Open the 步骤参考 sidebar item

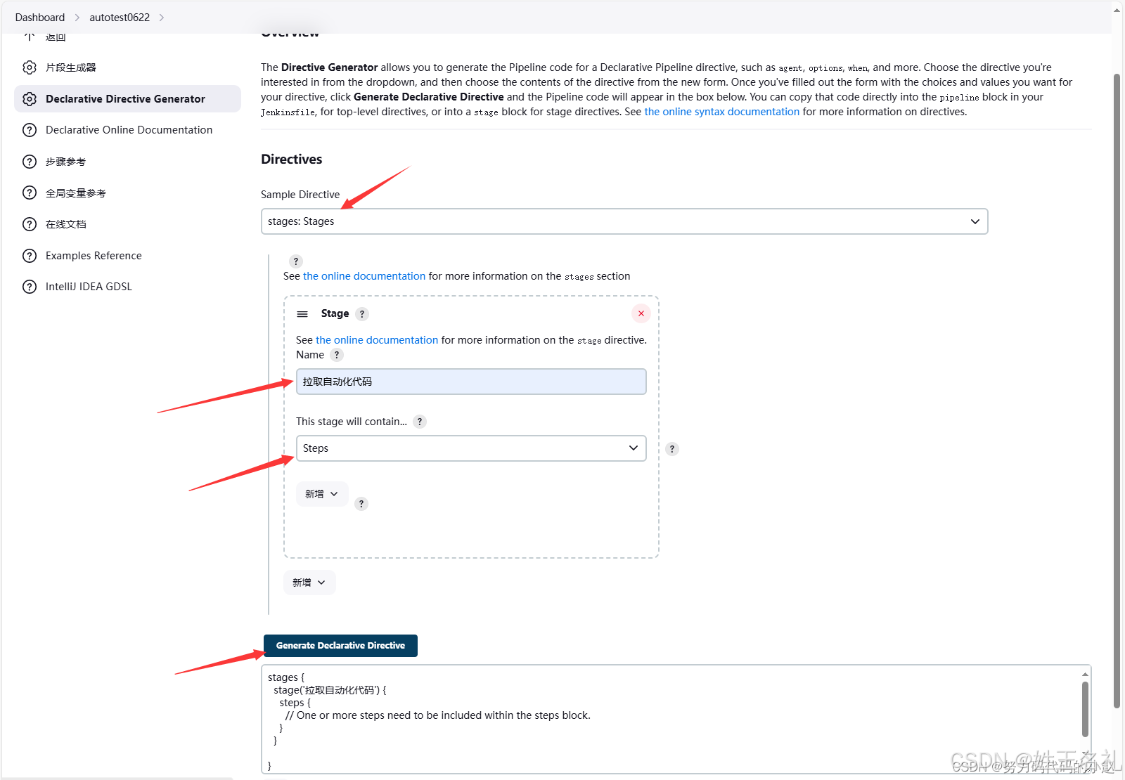[65, 162]
